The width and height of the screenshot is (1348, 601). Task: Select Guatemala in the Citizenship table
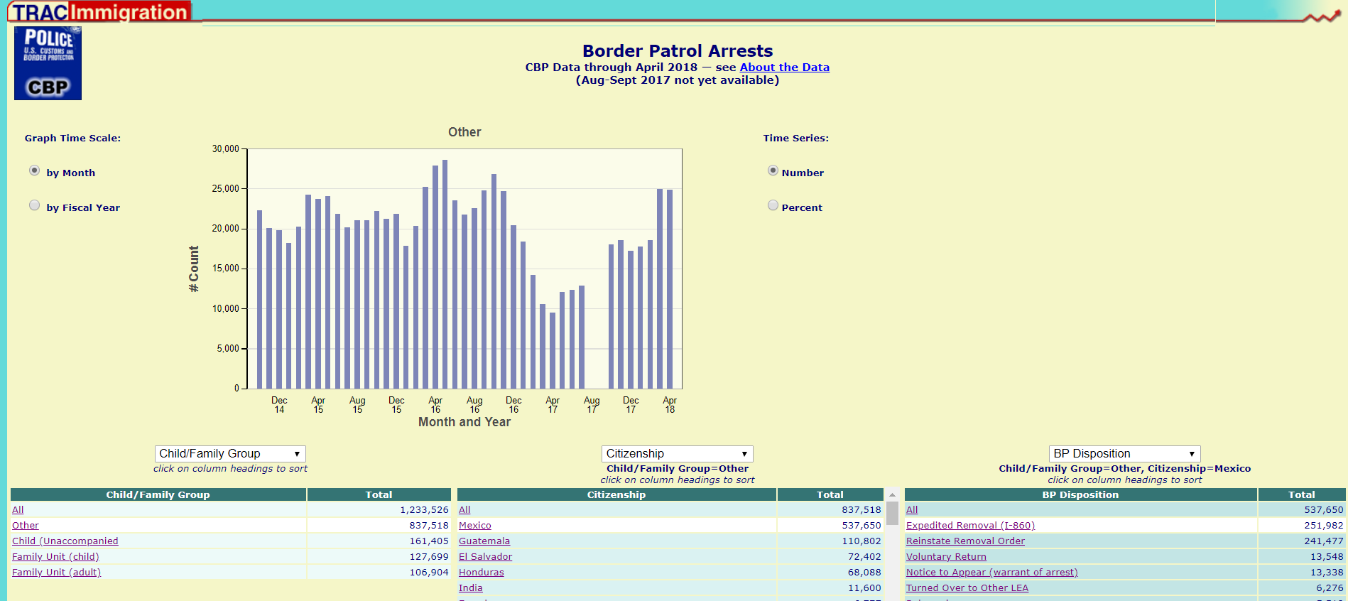pyautogui.click(x=484, y=541)
